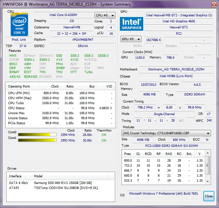Select the CPU HFM (Max) row
Image resolution: width=219 pixels, height=208 pixels.
[60, 98]
